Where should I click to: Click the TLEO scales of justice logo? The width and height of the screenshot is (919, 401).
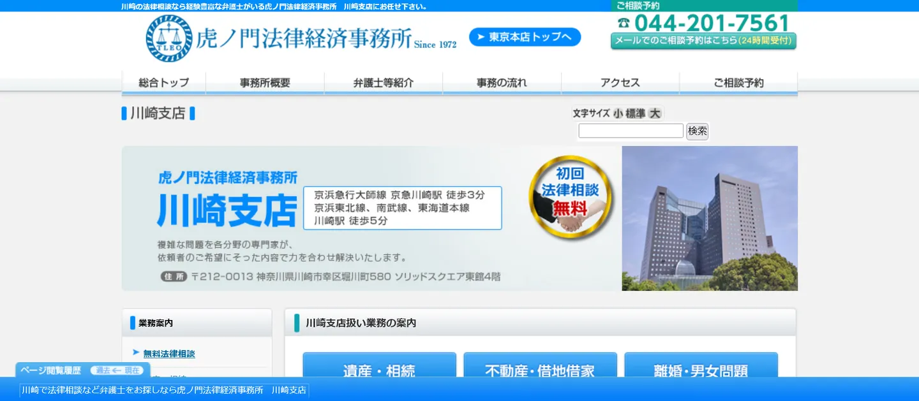(x=168, y=38)
